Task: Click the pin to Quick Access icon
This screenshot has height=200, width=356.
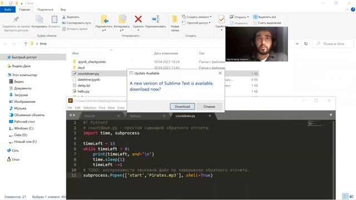Action: point(16,19)
